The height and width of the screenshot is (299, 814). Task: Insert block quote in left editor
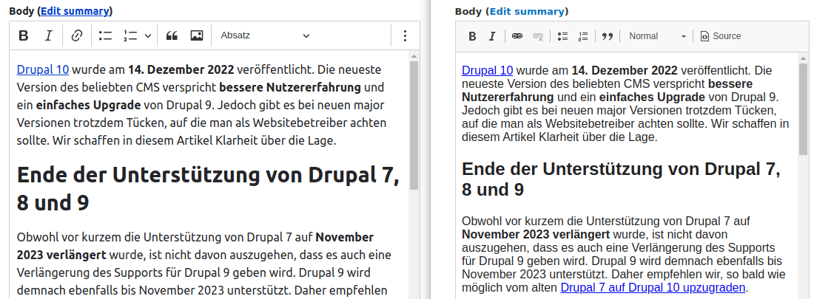tap(172, 35)
